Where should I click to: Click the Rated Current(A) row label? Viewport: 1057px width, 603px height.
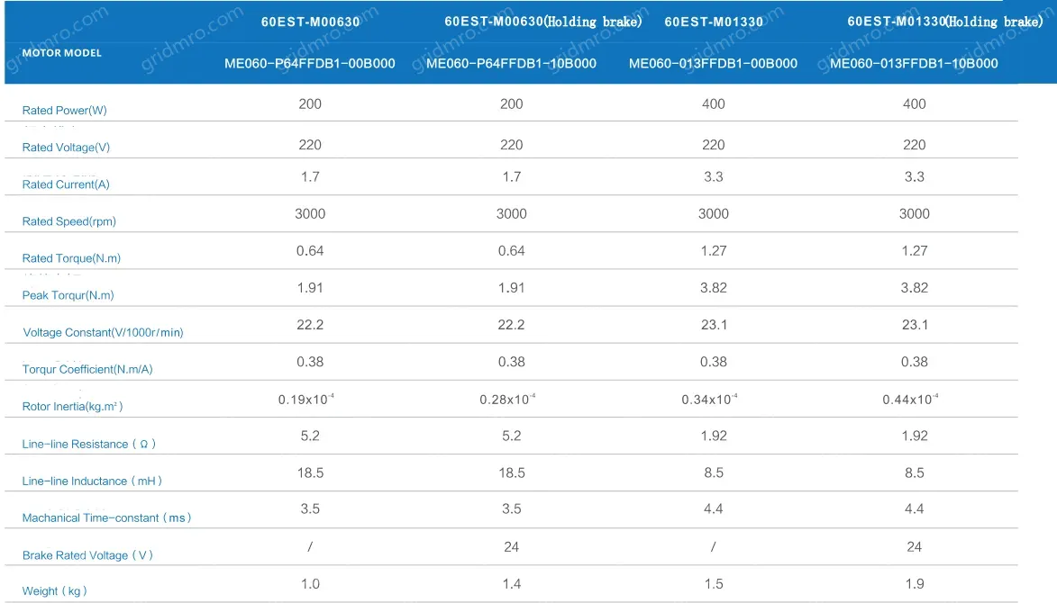point(66,184)
